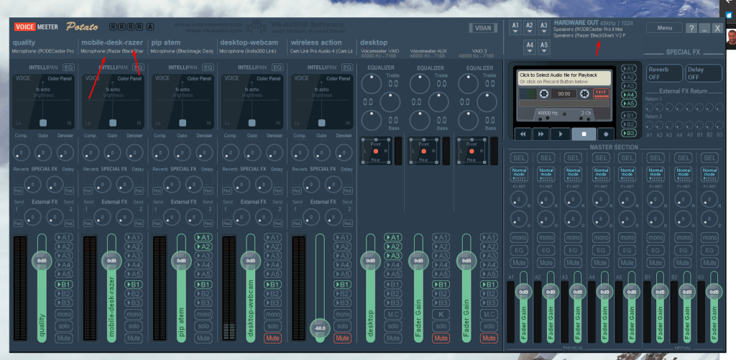Viewport: 736px width, 360px height.
Task: Select input device under the quality strip name
Action: pos(43,51)
